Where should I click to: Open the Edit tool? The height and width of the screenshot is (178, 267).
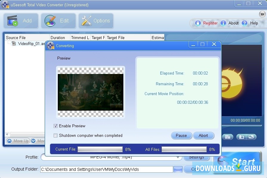pyautogui.click(x=58, y=21)
